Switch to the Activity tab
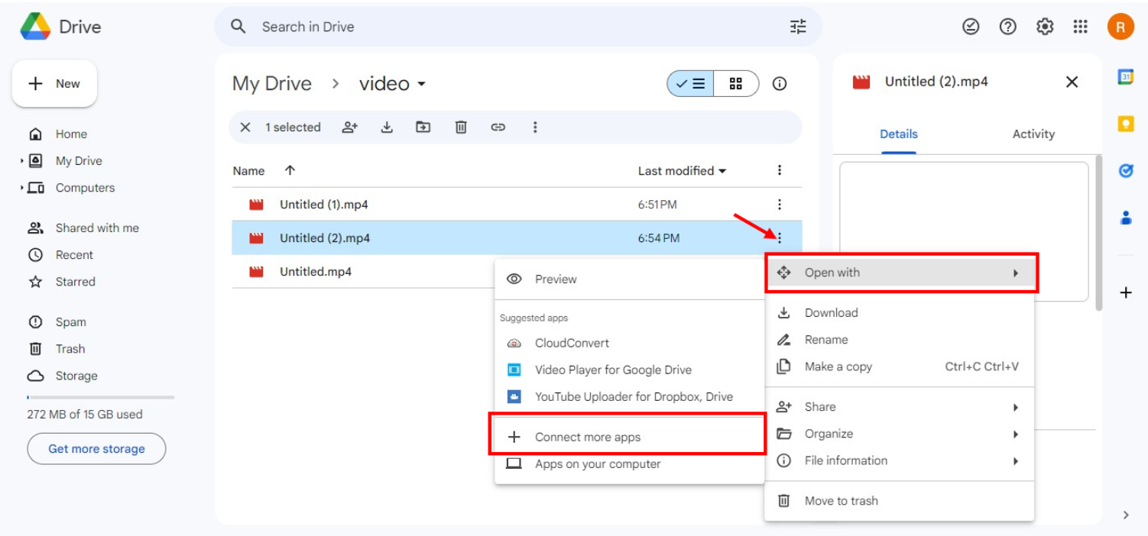The height and width of the screenshot is (536, 1148). pyautogui.click(x=1033, y=134)
